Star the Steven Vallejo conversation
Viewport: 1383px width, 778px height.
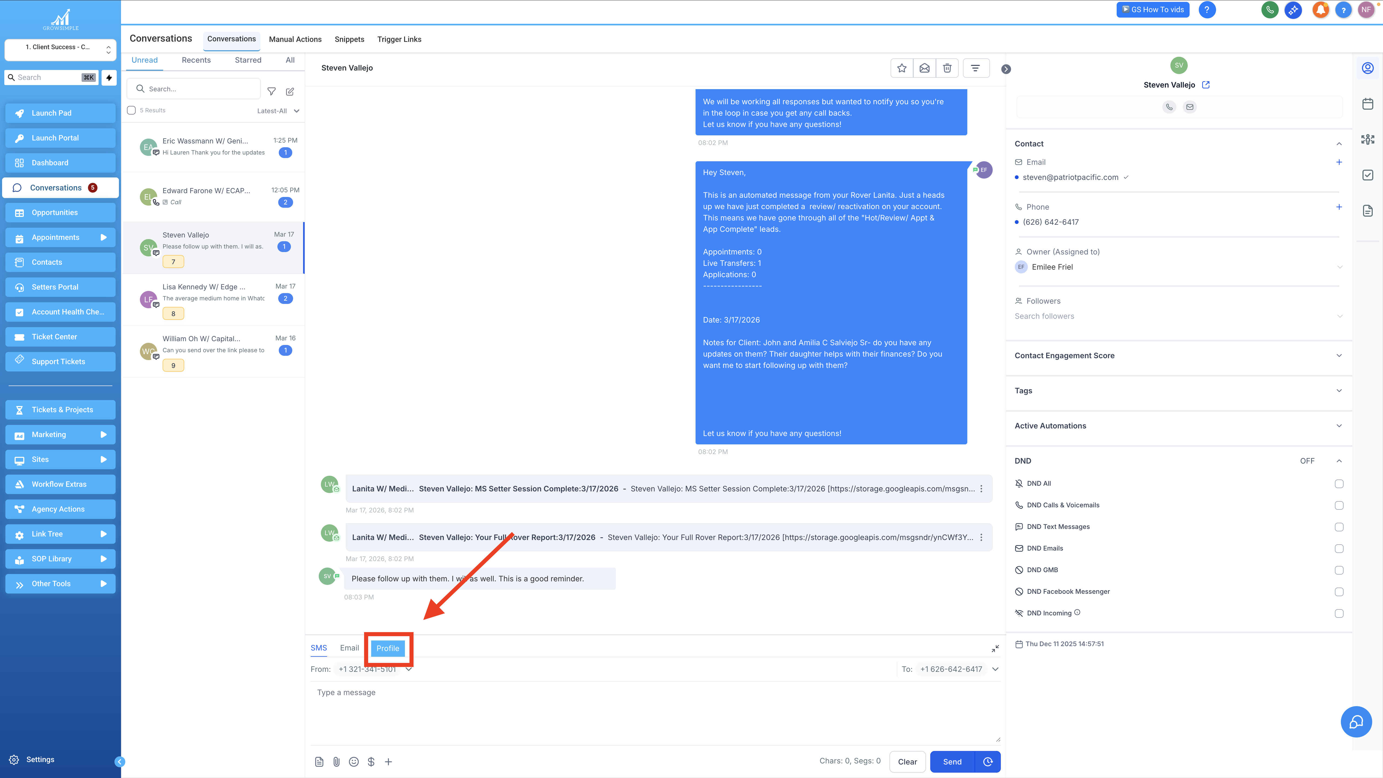click(x=902, y=68)
